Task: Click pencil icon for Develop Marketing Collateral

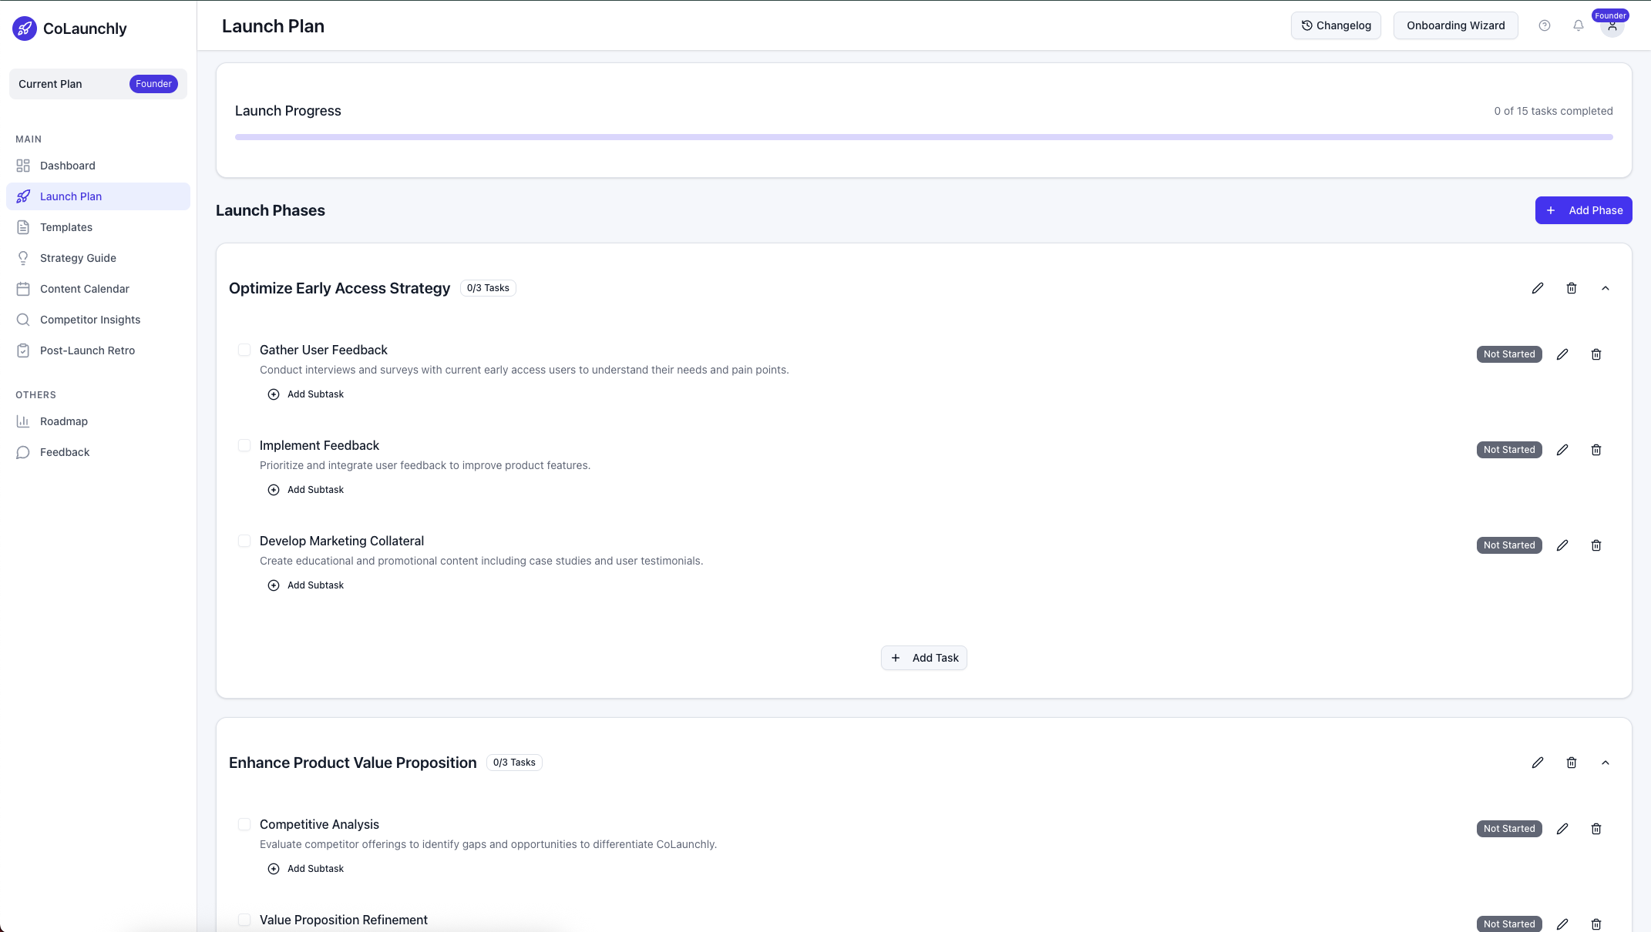Action: [1562, 545]
